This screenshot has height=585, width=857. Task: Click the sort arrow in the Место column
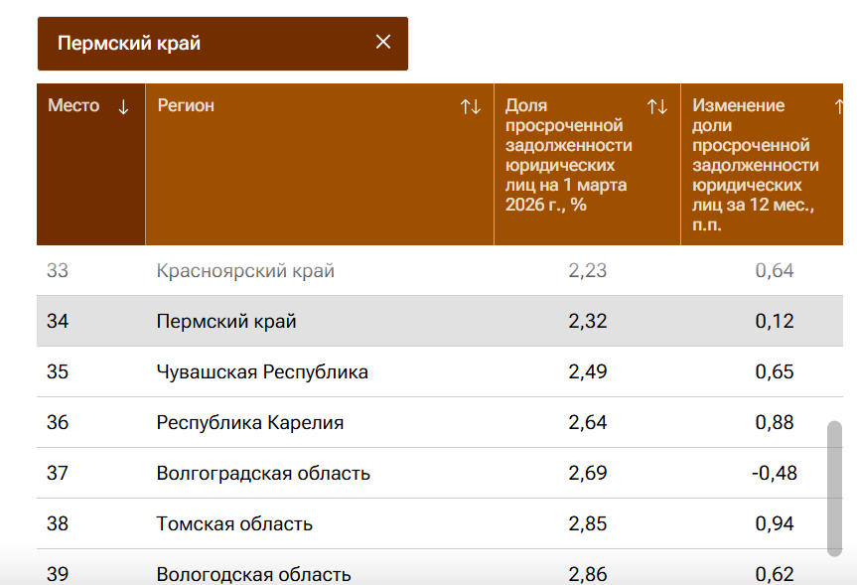pos(123,107)
